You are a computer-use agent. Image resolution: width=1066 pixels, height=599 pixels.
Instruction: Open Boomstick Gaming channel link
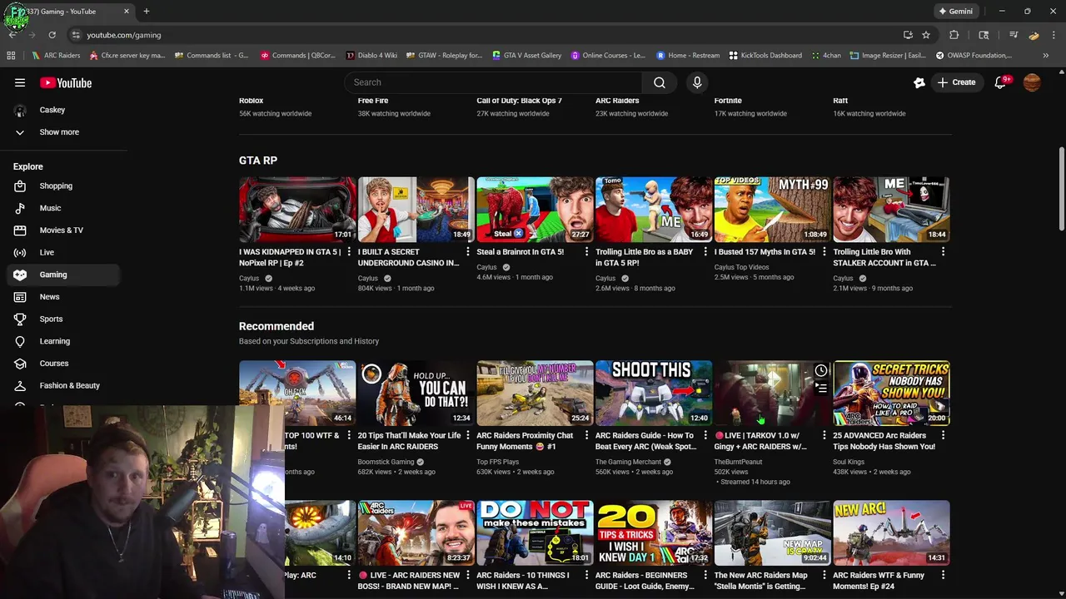386,462
